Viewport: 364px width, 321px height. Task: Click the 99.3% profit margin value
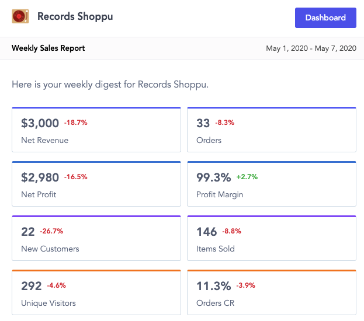click(x=214, y=177)
